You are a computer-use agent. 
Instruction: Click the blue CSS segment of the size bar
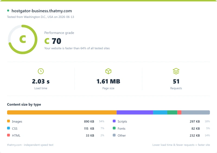(160, 112)
